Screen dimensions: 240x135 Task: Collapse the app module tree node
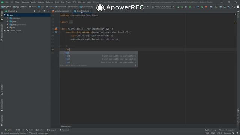tap(5, 15)
